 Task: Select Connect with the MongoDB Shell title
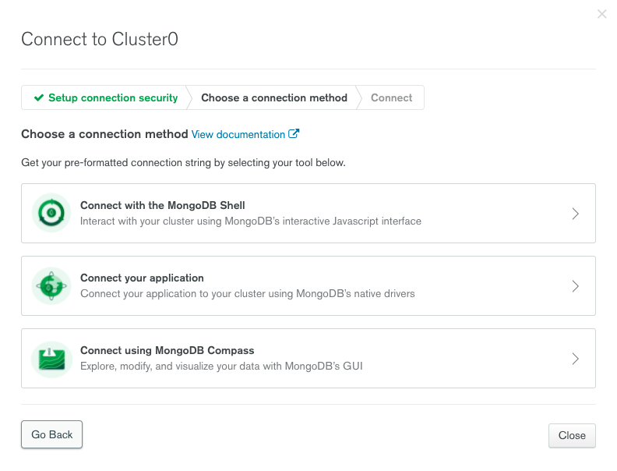(x=163, y=206)
